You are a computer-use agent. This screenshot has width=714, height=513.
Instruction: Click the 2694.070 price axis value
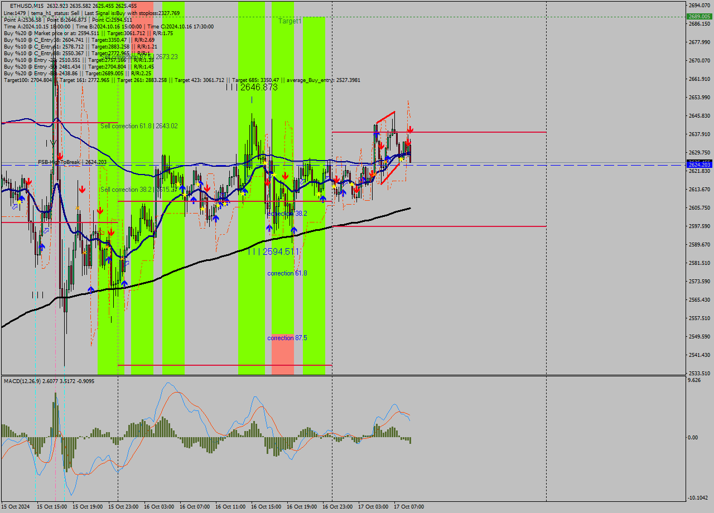click(699, 5)
